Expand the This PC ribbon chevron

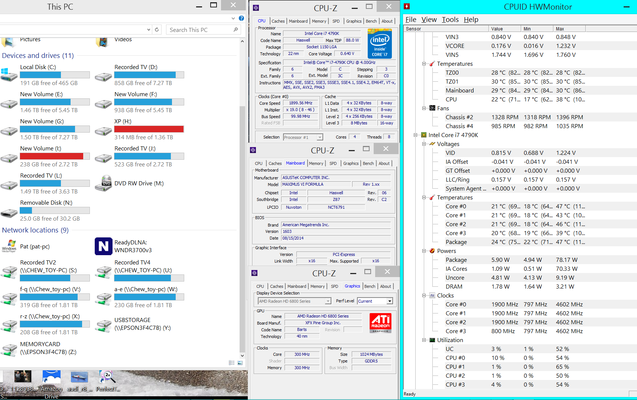point(233,18)
